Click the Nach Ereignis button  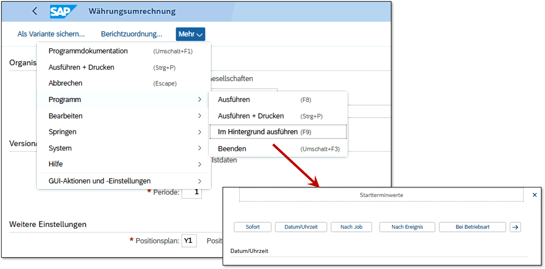[x=407, y=227]
